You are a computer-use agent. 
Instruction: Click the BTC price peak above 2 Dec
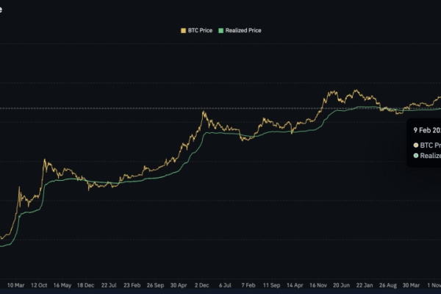pyautogui.click(x=203, y=112)
